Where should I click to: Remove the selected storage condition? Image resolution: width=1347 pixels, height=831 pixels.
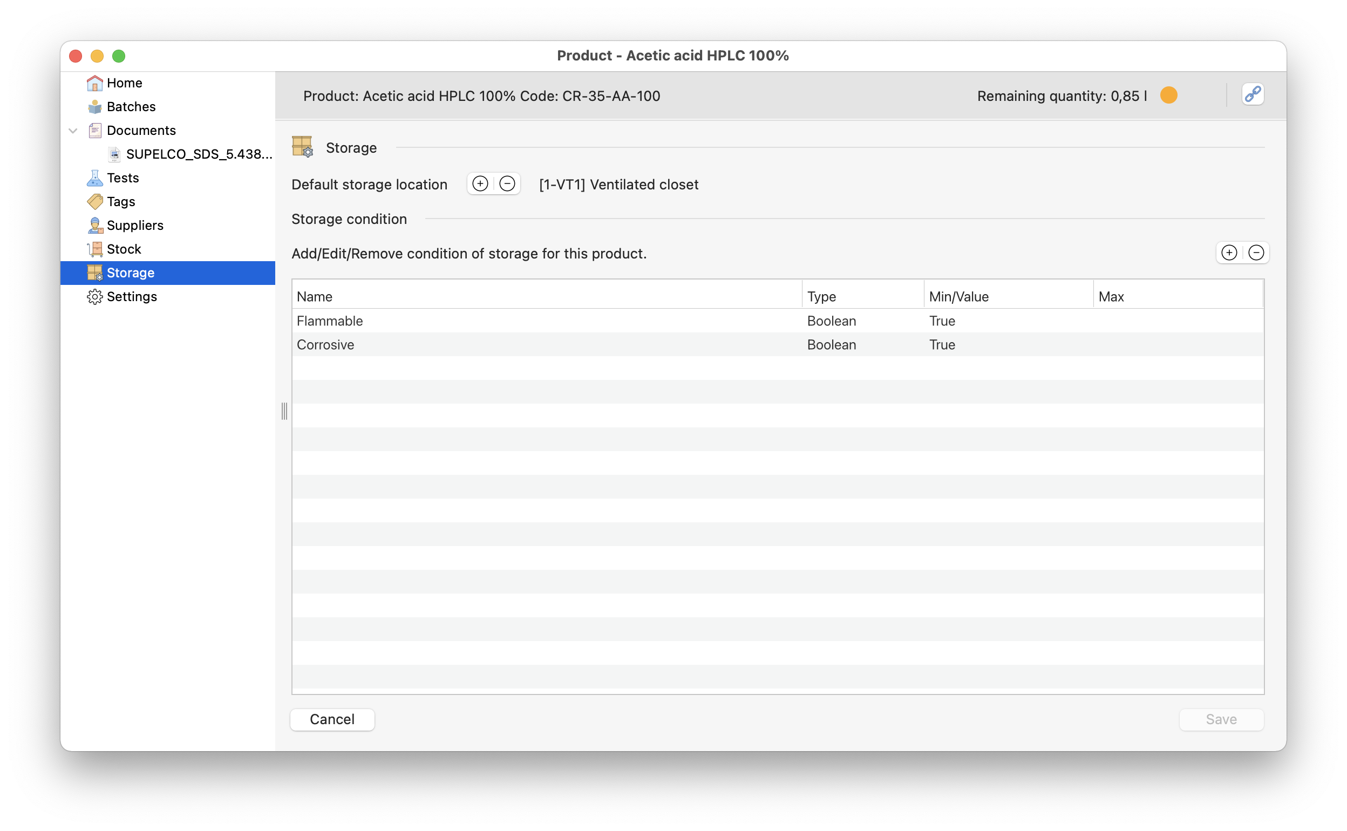point(1256,253)
